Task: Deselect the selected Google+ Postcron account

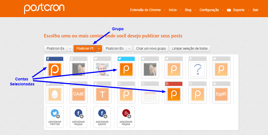Action: point(173,94)
